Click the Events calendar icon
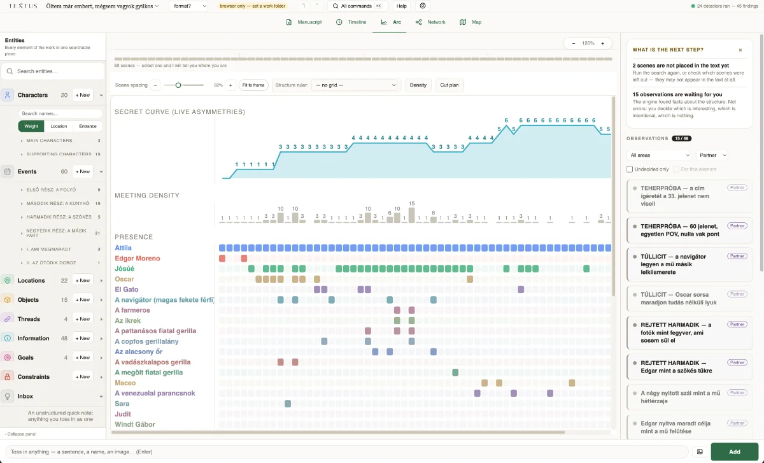Image resolution: width=764 pixels, height=463 pixels. 8,171
